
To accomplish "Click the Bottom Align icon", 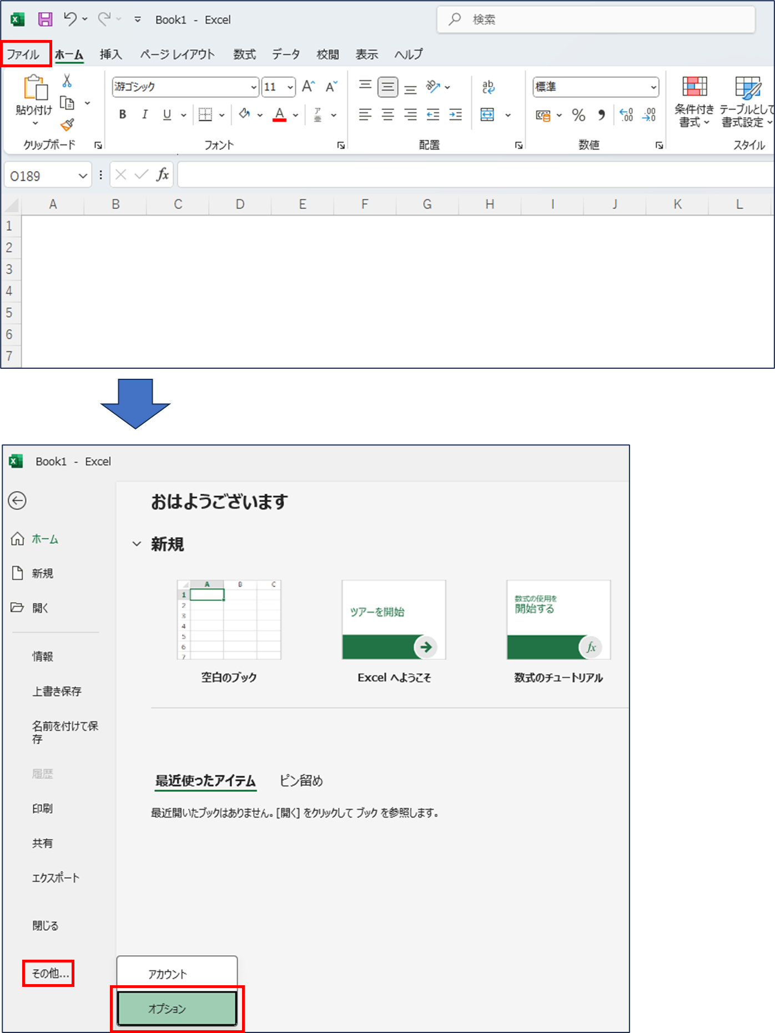I will (x=410, y=89).
